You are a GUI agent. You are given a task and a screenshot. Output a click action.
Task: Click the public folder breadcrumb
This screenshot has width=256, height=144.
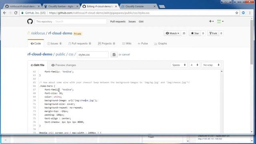point(60,54)
